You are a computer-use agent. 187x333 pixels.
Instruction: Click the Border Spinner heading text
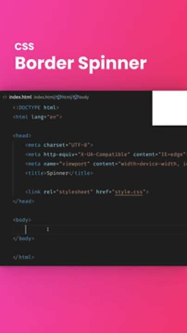coord(81,63)
